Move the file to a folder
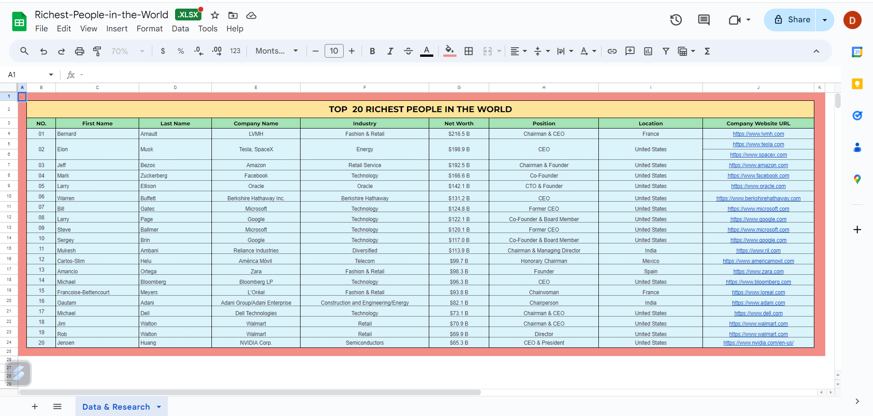This screenshot has height=416, width=873. [233, 15]
